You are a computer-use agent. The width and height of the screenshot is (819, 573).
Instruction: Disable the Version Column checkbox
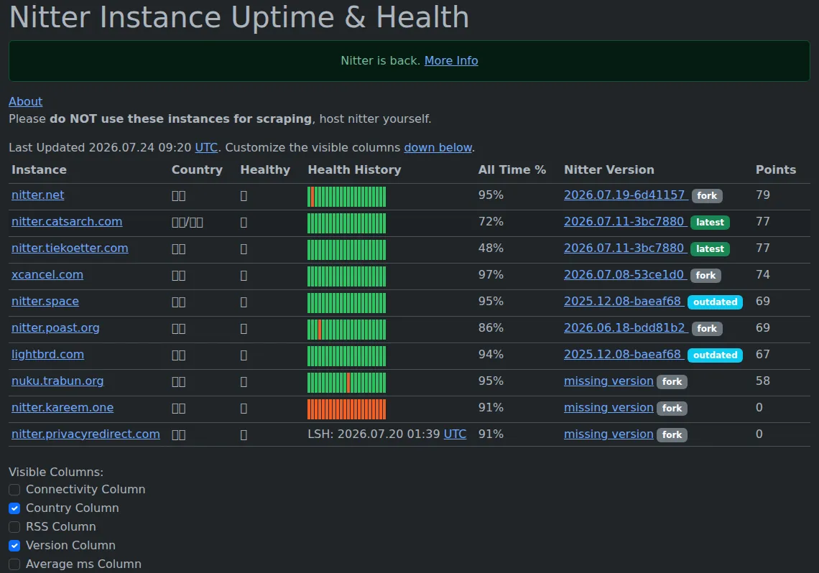click(14, 546)
